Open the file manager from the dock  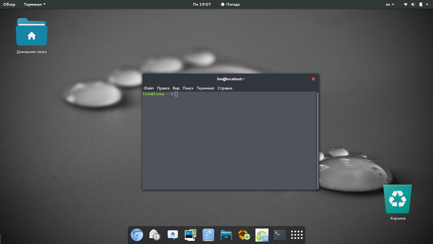coord(226,235)
